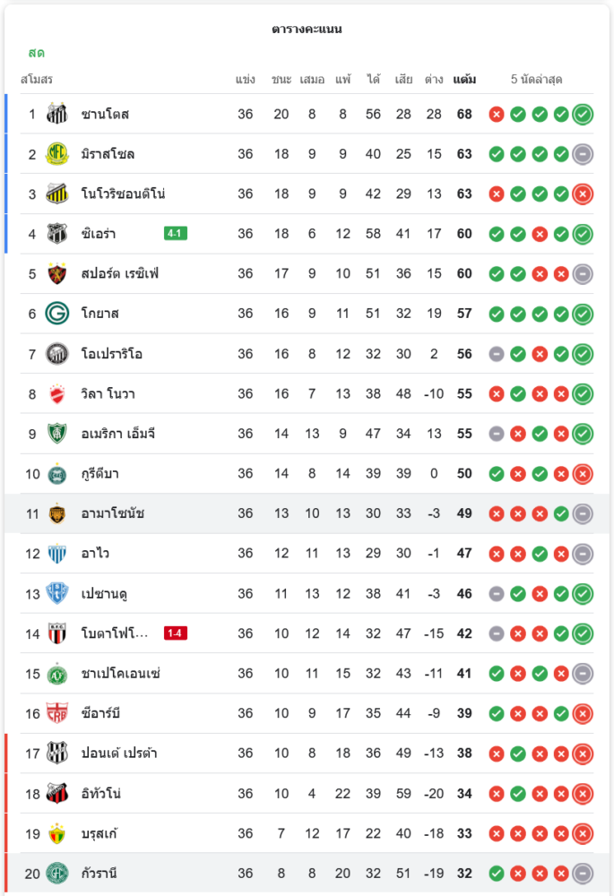
Task: Click the red 1-4 live score badge
Action: [x=176, y=633]
